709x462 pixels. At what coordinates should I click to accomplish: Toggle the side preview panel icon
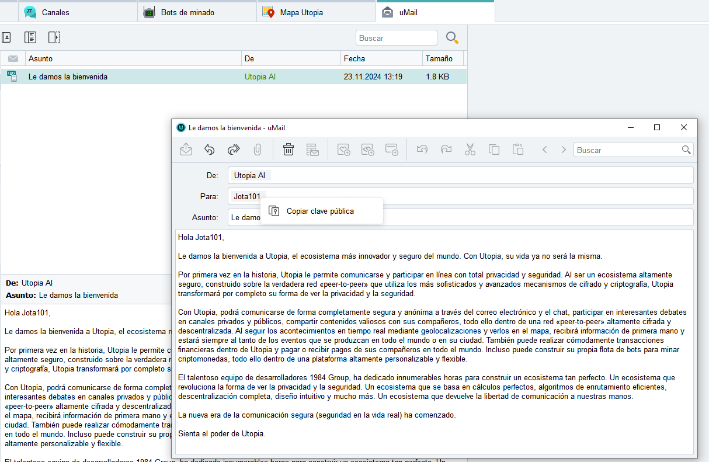point(54,37)
